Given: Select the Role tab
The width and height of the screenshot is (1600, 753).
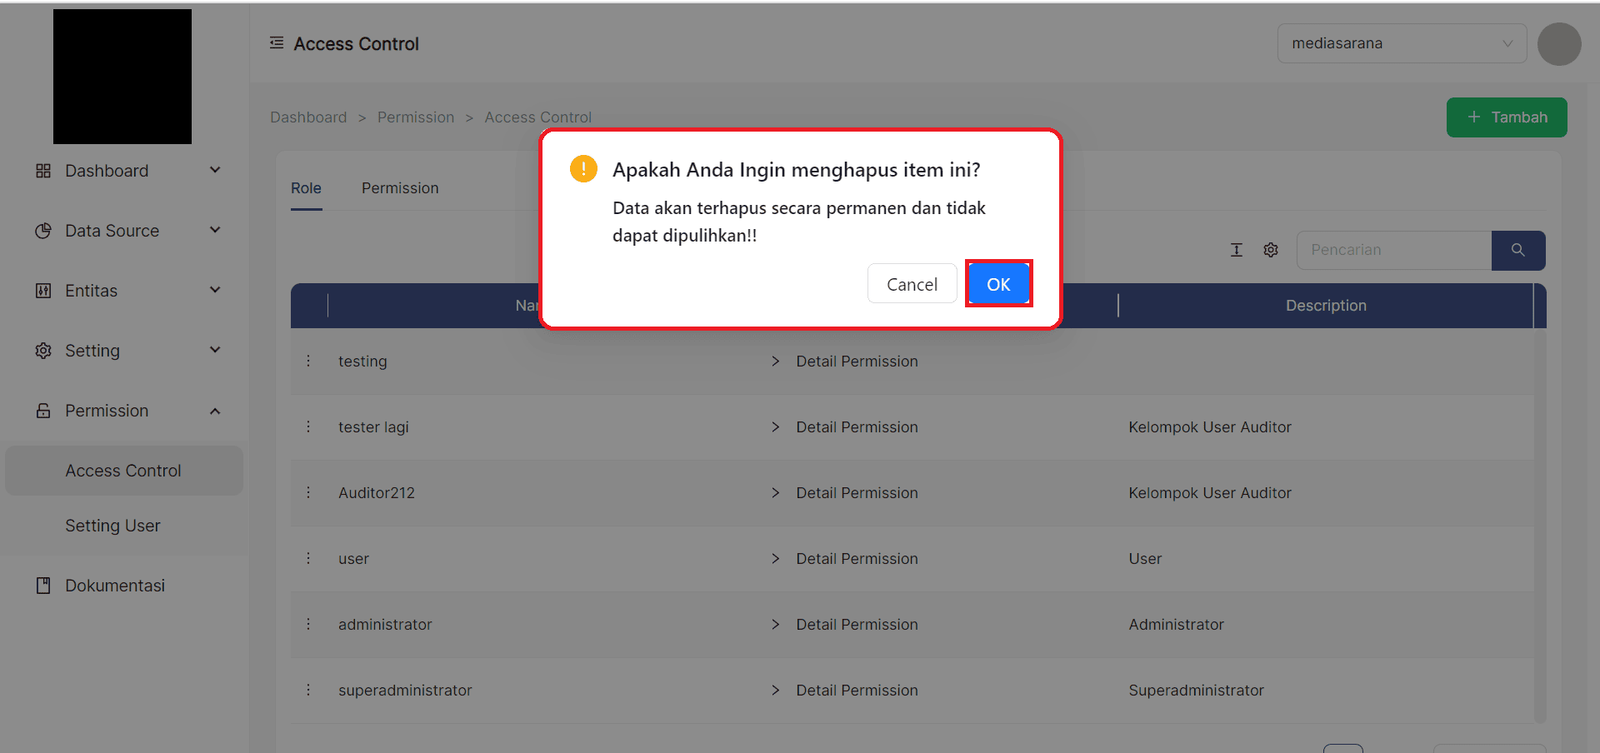Looking at the screenshot, I should tap(306, 188).
